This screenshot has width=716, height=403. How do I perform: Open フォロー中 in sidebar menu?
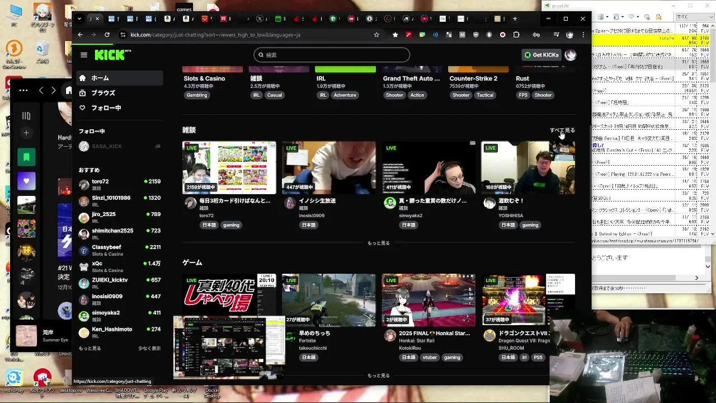[120, 108]
